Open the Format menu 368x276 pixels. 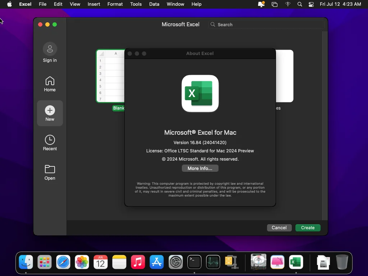pos(115,4)
